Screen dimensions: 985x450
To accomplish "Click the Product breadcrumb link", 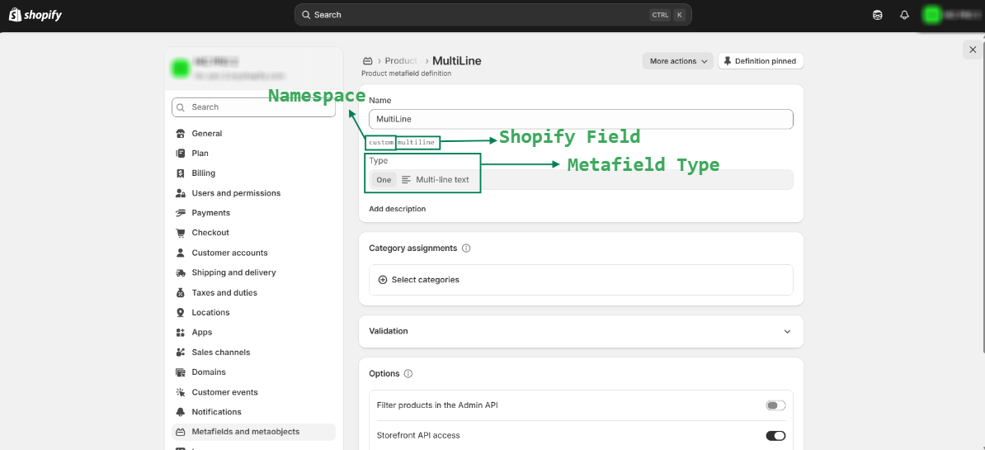I will pyautogui.click(x=401, y=61).
